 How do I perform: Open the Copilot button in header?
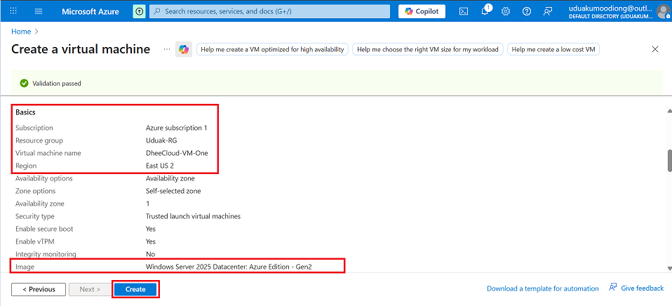(x=422, y=11)
